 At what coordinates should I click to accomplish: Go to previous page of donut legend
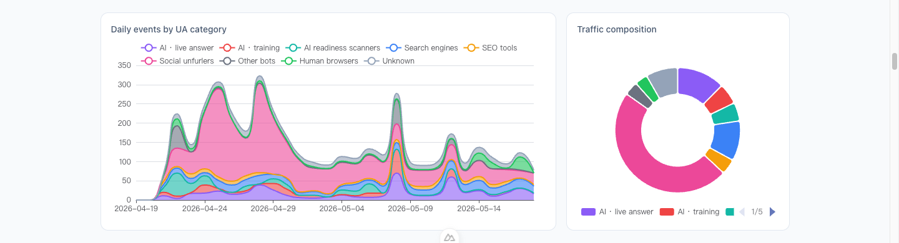(742, 212)
